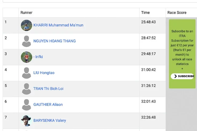Open GAUTHIER Alison runner name link

click(x=48, y=105)
